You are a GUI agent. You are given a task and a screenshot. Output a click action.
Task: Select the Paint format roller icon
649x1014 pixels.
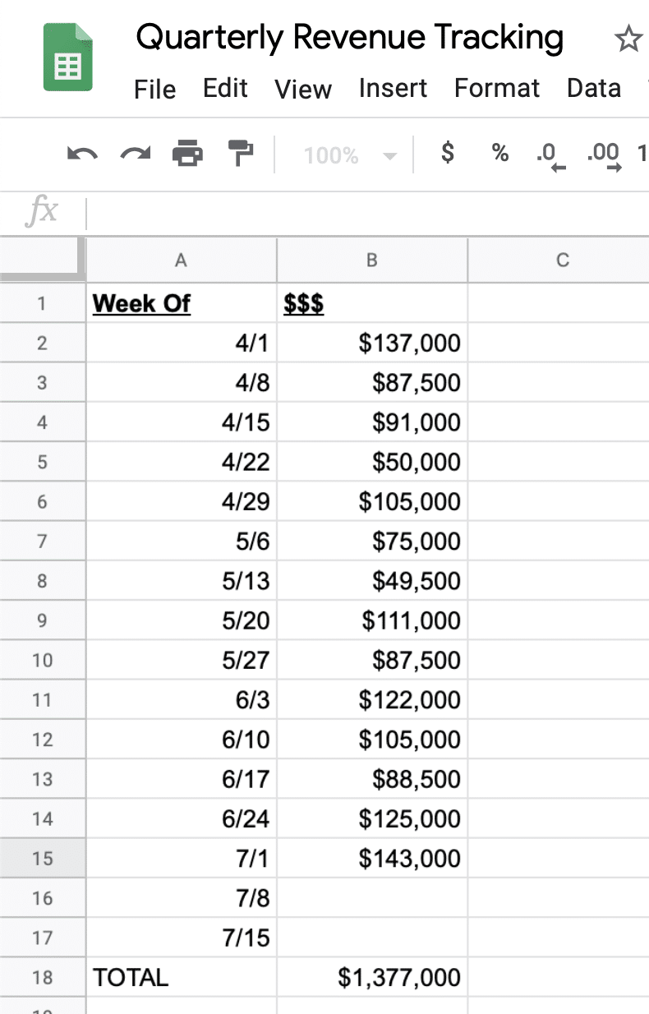[x=241, y=154]
